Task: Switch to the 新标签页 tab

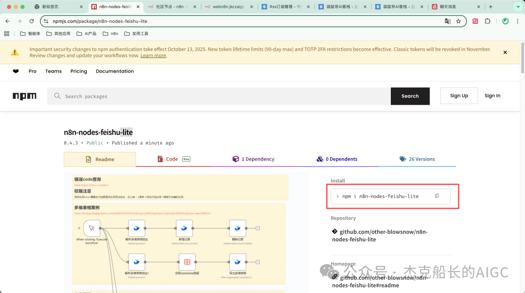Action: tap(59, 7)
